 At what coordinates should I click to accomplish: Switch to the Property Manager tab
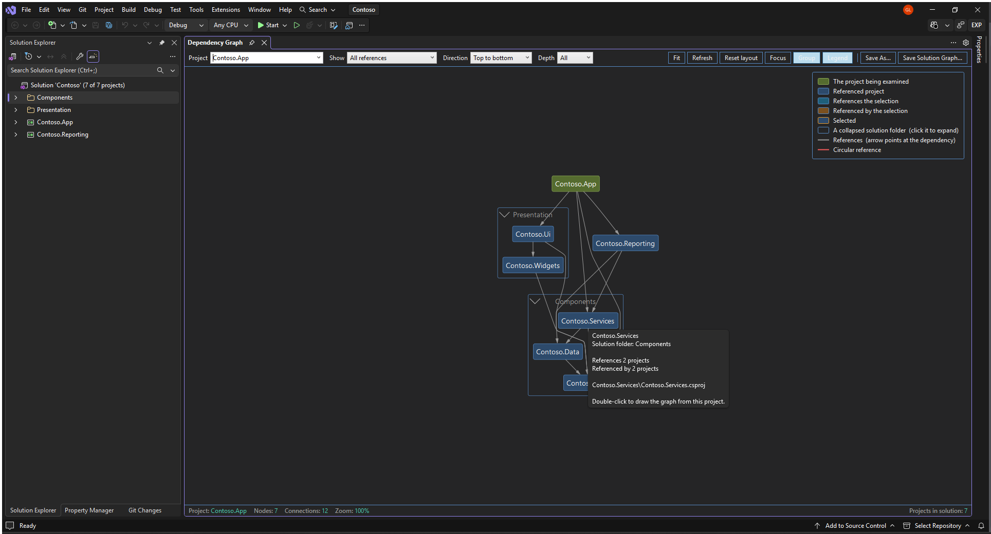89,510
